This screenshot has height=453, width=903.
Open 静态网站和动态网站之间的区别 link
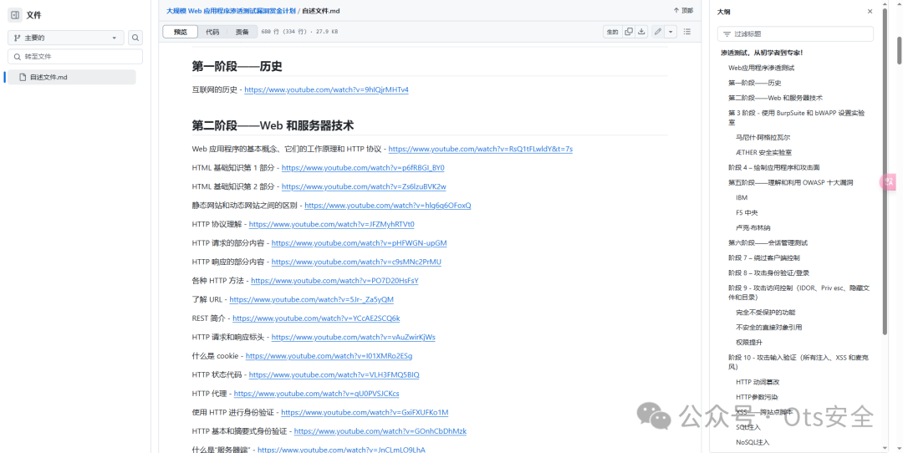pos(388,206)
